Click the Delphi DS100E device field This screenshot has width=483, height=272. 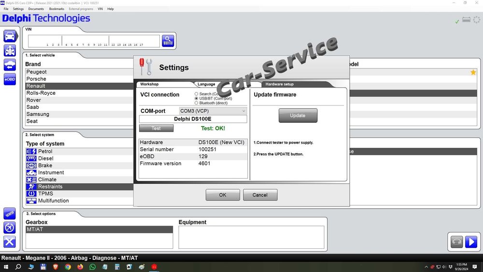[193, 119]
